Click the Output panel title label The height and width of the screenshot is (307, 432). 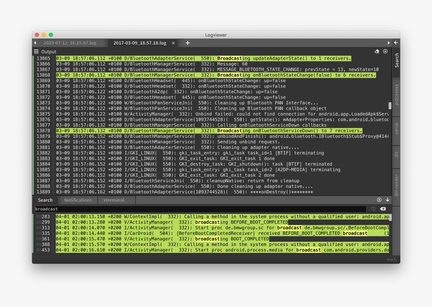tap(49, 52)
